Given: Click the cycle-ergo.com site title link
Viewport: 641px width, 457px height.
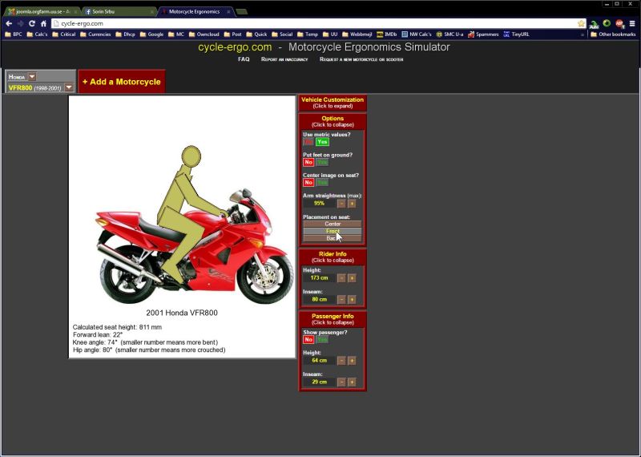Looking at the screenshot, I should coord(235,47).
